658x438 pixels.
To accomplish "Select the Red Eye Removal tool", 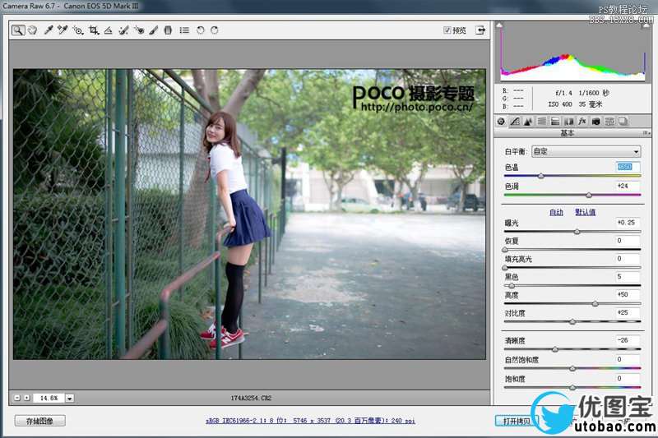I will [138, 30].
